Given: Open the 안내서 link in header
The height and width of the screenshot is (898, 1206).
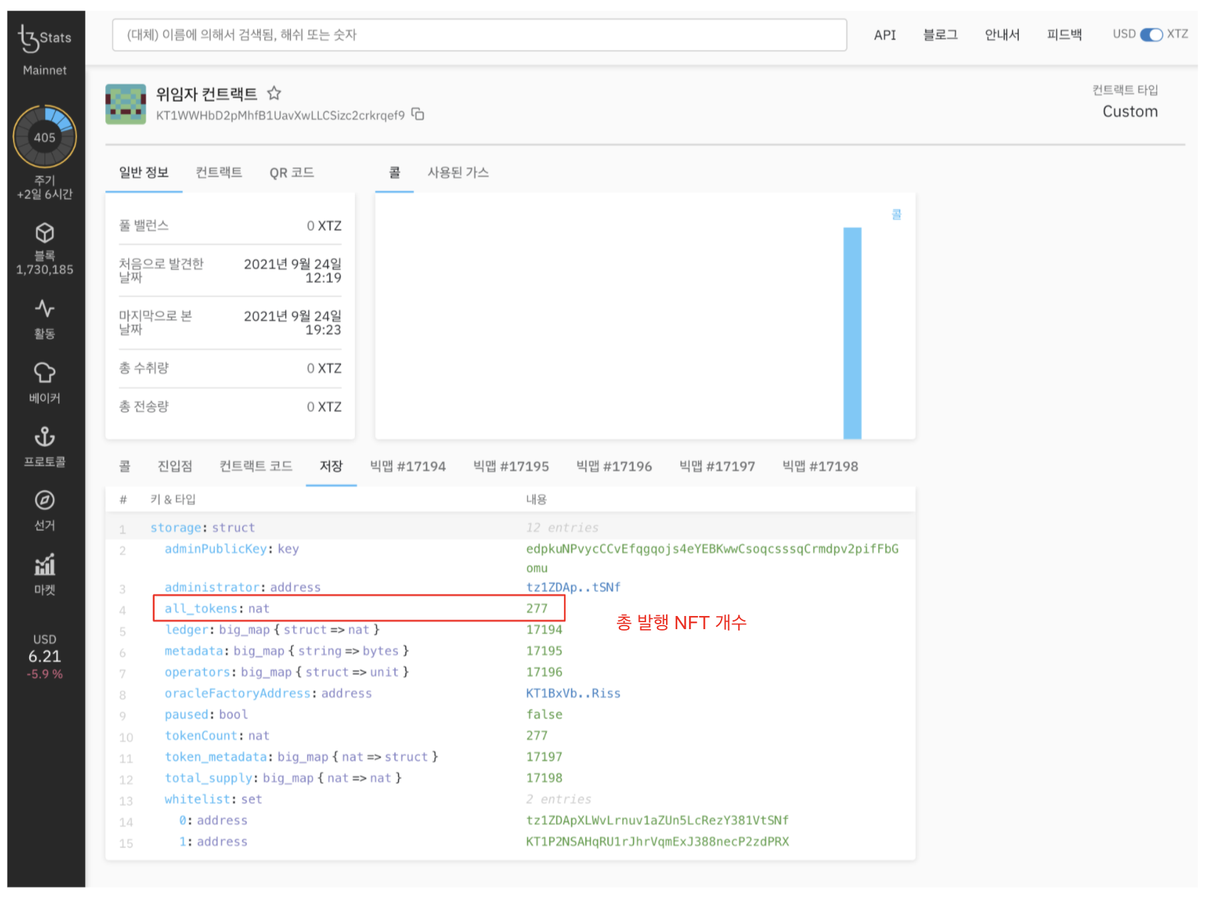Looking at the screenshot, I should pyautogui.click(x=1002, y=35).
